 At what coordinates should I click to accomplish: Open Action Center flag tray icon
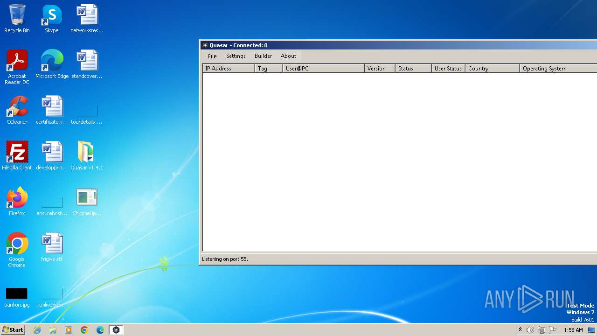coord(553,330)
